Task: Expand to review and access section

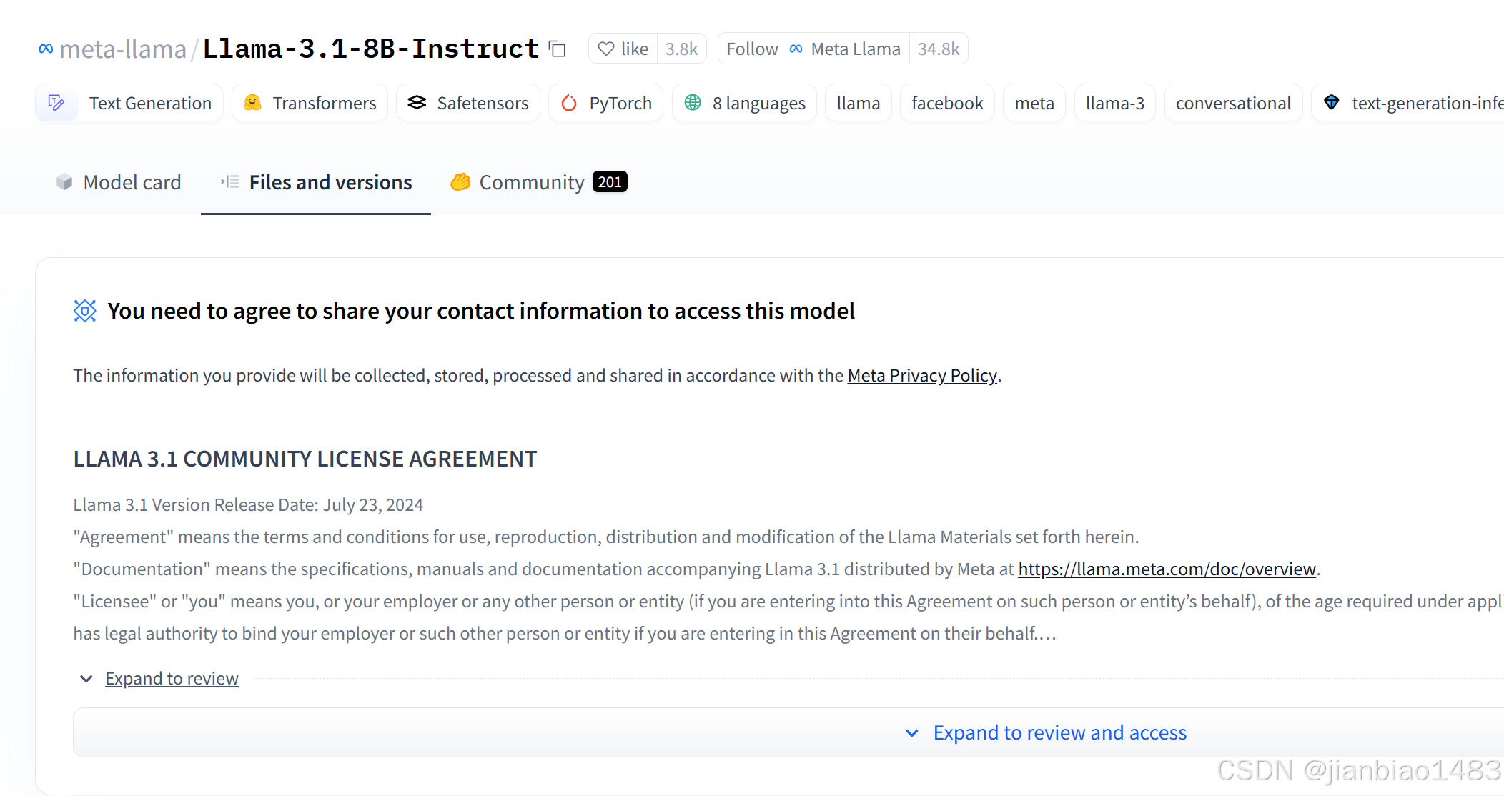Action: coord(1059,732)
